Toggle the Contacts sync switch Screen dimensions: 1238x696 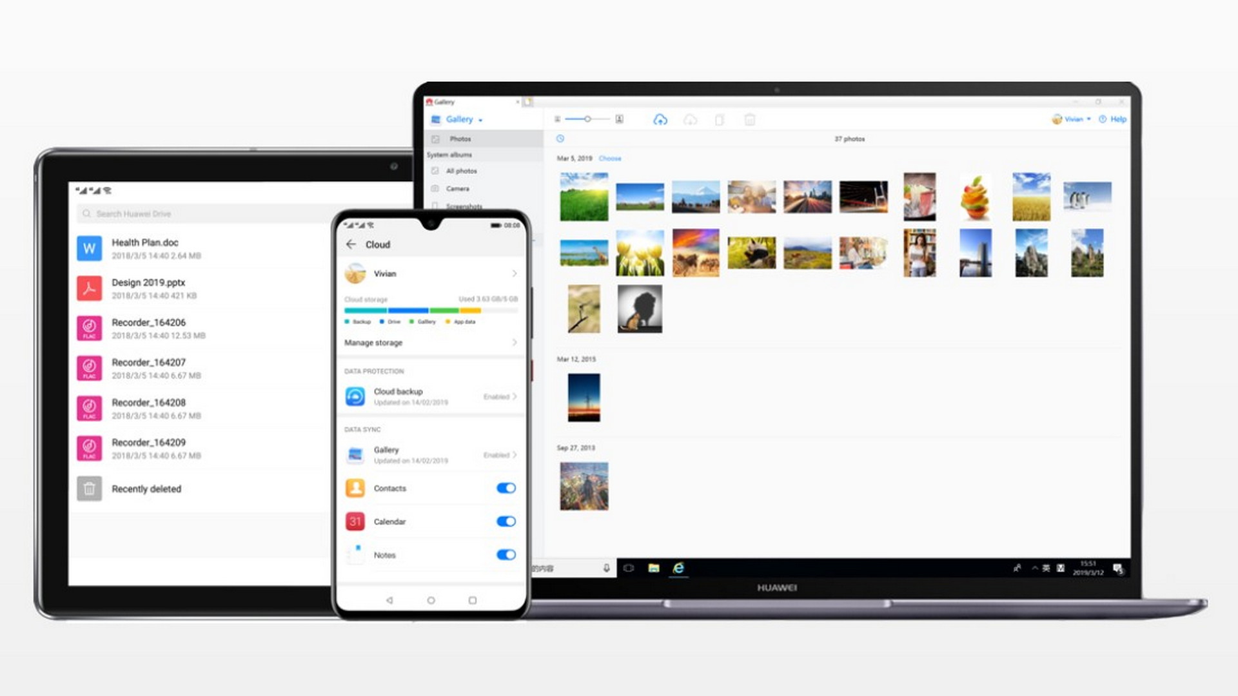(506, 488)
